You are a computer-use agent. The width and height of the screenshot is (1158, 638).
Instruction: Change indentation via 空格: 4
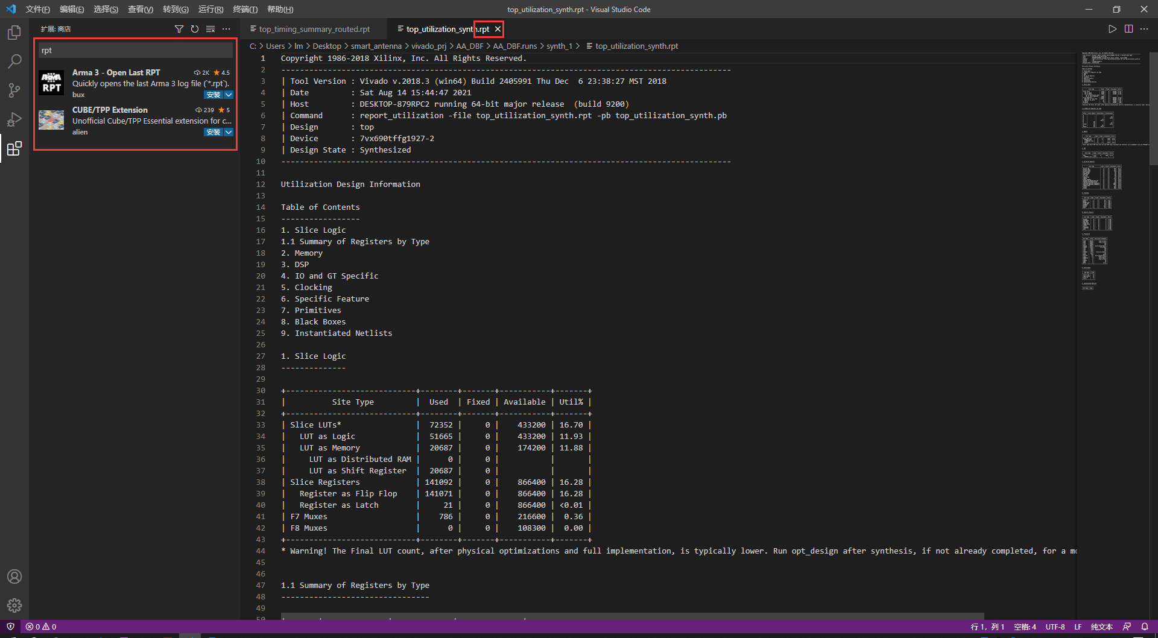[1025, 627]
